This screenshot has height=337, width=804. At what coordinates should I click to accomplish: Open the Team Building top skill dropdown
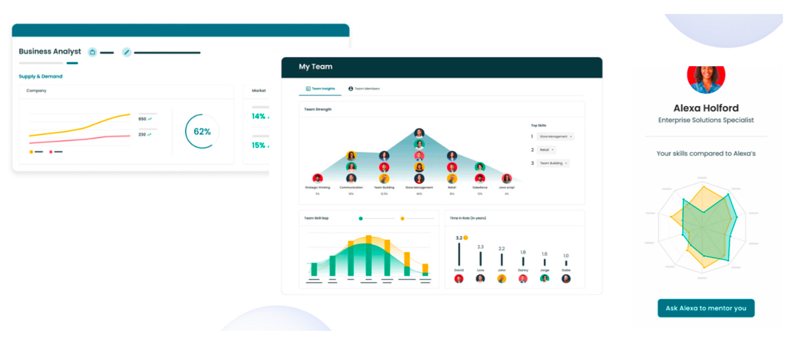(553, 163)
